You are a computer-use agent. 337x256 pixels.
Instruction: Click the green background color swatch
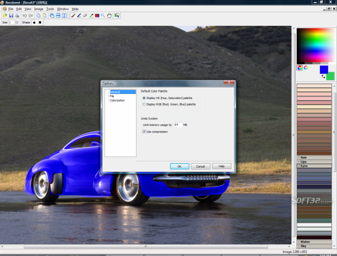coord(331,77)
